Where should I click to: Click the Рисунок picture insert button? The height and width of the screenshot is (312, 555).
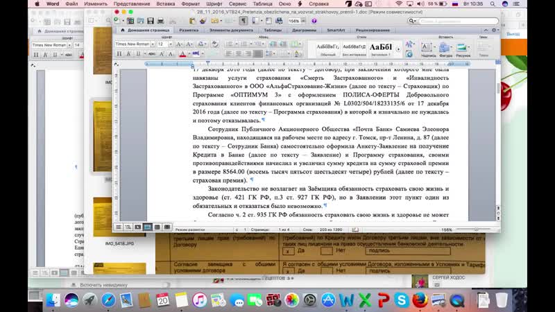pyautogui.click(x=463, y=49)
